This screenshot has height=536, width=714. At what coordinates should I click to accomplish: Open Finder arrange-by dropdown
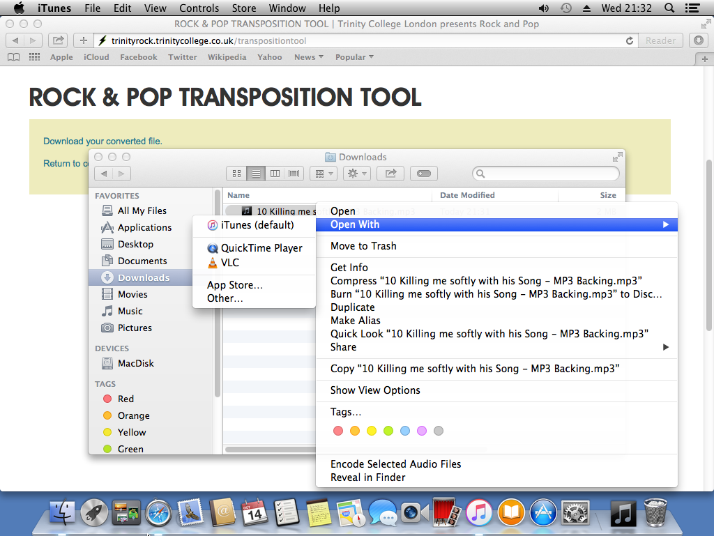pos(324,174)
